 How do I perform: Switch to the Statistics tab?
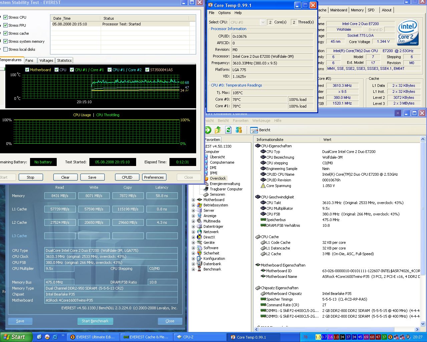tap(64, 60)
